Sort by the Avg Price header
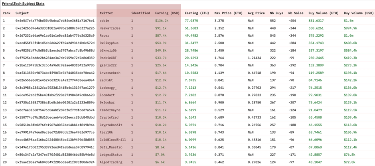375x166 pixels. [x=257, y=14]
